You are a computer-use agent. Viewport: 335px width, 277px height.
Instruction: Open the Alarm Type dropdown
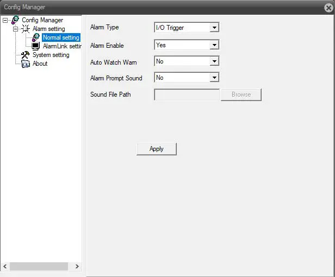tap(214, 28)
